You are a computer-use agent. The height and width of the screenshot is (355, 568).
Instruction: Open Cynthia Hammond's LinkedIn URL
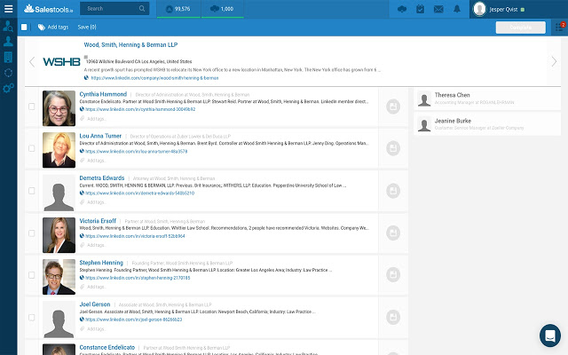(x=140, y=109)
